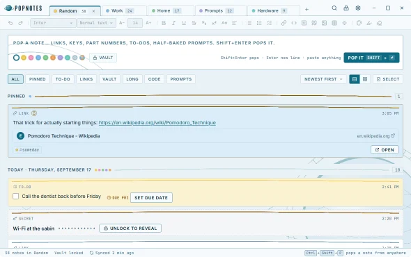Click OPEN on the Pomodoro note

[385, 150]
